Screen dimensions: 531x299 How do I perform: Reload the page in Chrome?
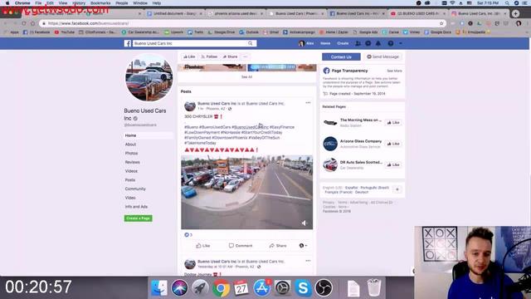[24, 23]
